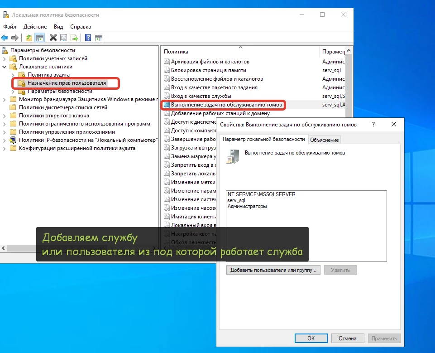Switch to the Объяснение tab
This screenshot has height=353, width=435.
[x=325, y=140]
